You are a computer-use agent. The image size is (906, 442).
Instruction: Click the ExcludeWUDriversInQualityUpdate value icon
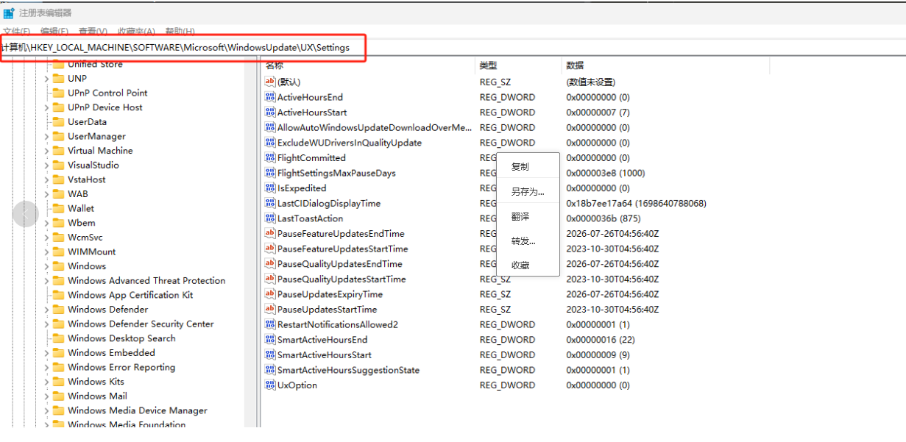[x=270, y=143]
